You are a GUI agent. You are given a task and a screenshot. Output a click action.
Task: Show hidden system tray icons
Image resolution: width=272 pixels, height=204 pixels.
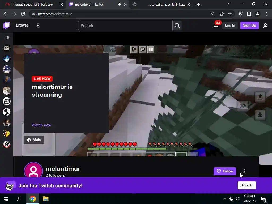pyautogui.click(x=225, y=199)
